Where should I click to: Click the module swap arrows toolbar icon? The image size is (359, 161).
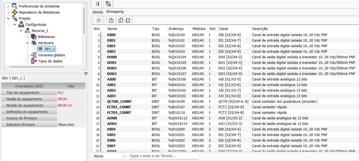pyautogui.click(x=108, y=4)
